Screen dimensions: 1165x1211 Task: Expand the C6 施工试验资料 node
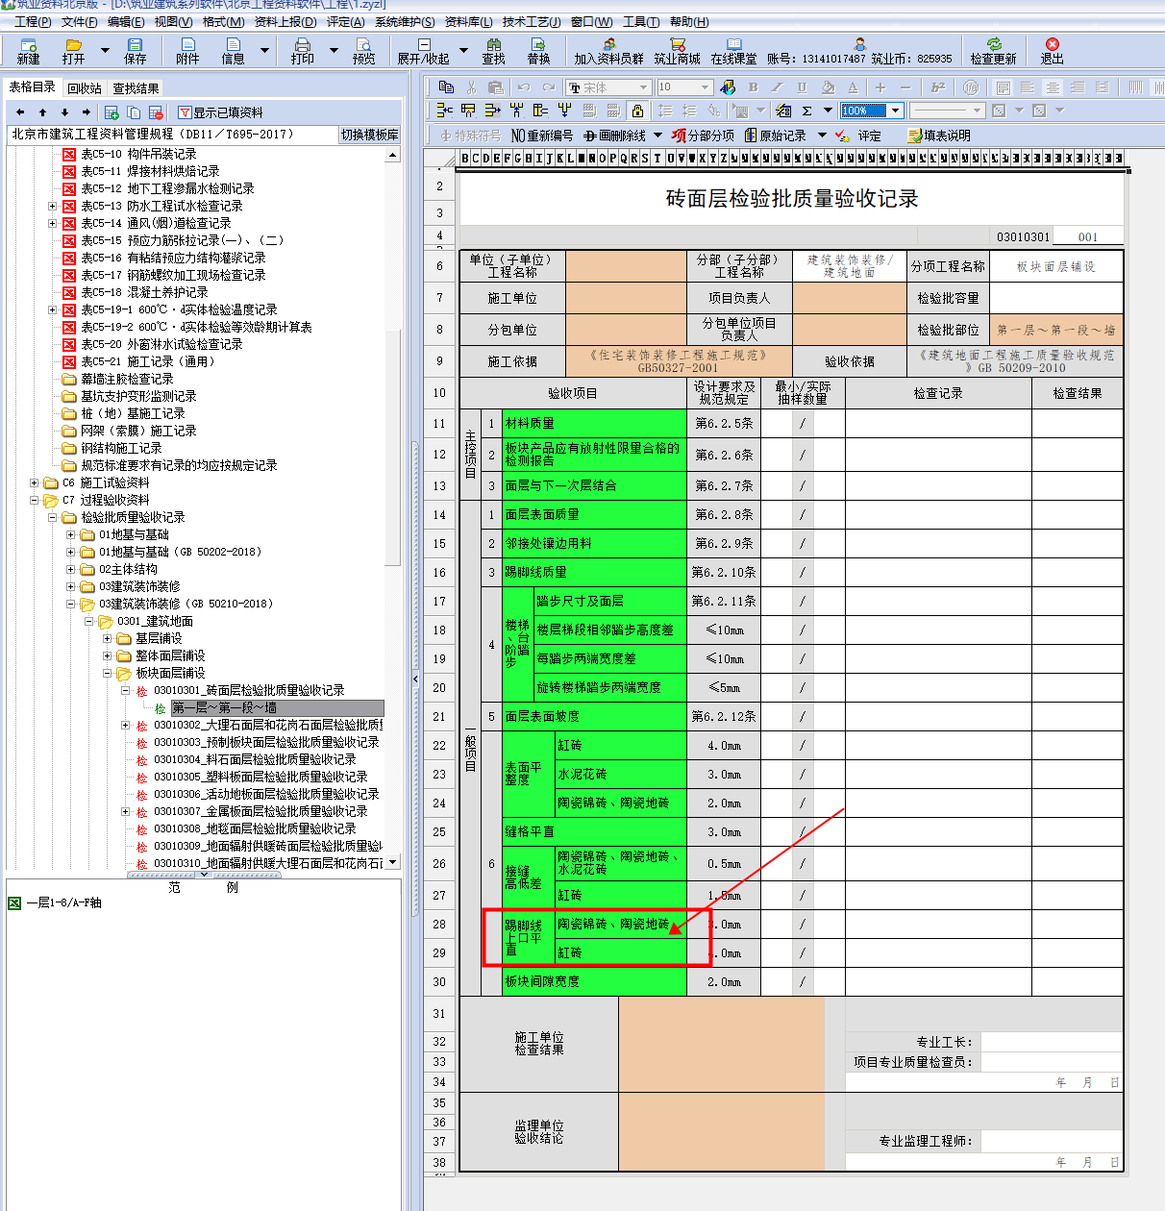coord(35,482)
